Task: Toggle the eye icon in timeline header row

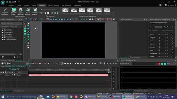Action: click(1, 72)
